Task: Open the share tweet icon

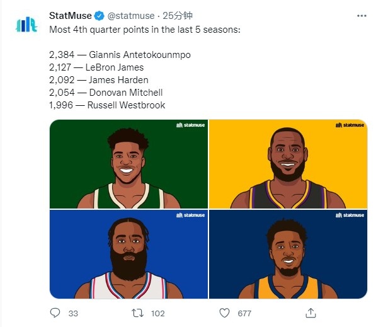Action: point(310,313)
